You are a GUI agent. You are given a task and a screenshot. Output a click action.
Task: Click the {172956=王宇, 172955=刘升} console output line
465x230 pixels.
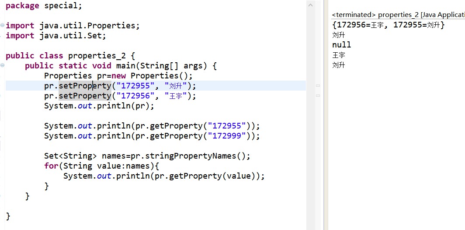(x=389, y=25)
